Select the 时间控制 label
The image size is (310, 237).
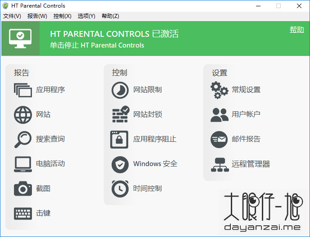148,189
